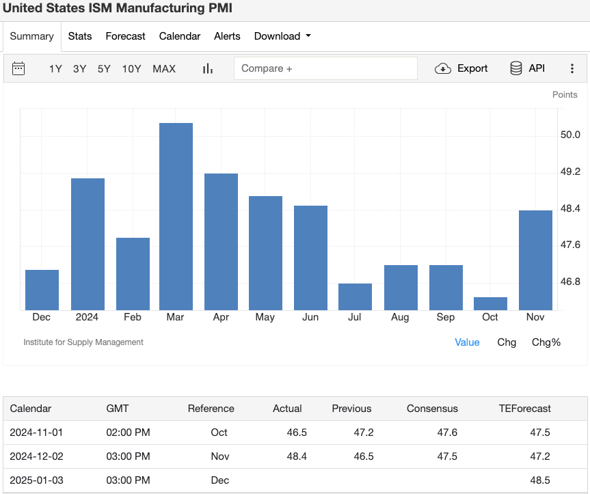
Task: Open Institute for Supply Management source link
Action: tap(83, 342)
